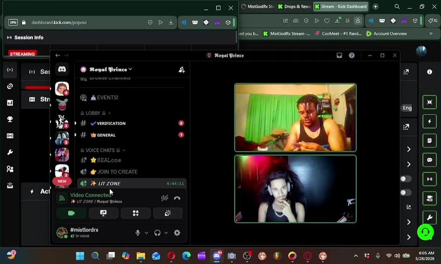Open the Account Overview bookmark

(x=386, y=34)
